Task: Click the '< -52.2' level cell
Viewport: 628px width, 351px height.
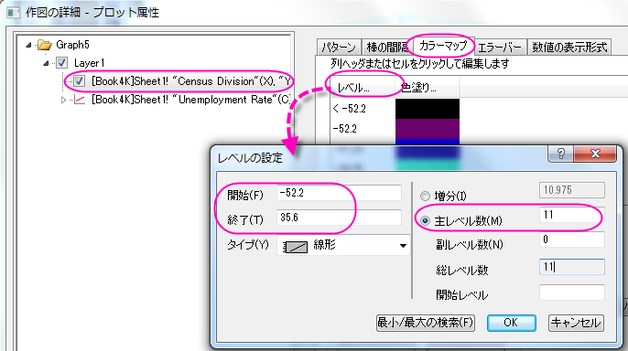Action: [363, 109]
